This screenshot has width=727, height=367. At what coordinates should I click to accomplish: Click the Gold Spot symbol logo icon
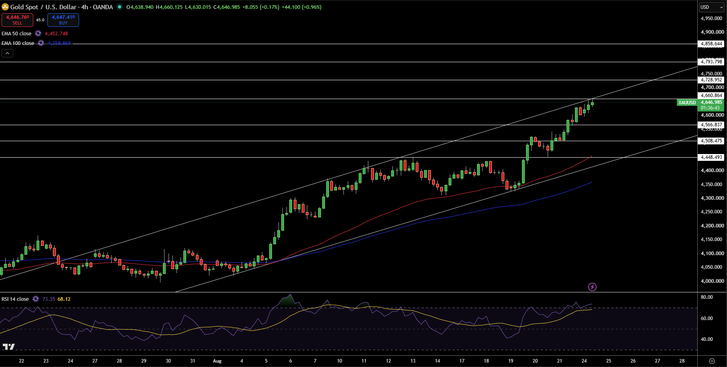point(5,7)
